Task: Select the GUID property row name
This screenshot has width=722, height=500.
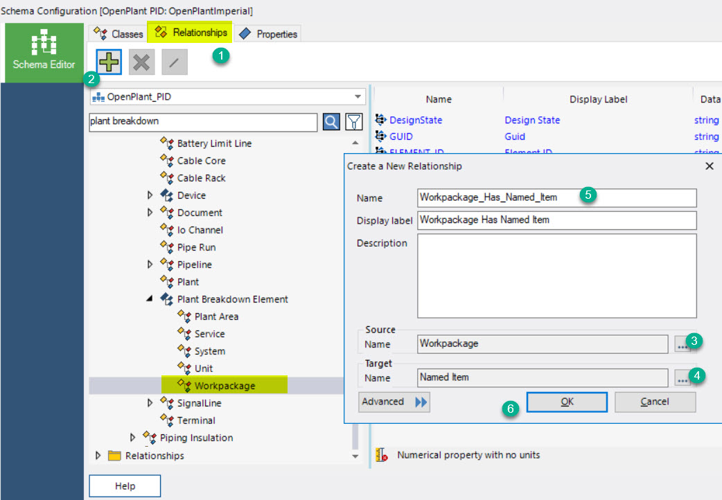Action: (401, 136)
